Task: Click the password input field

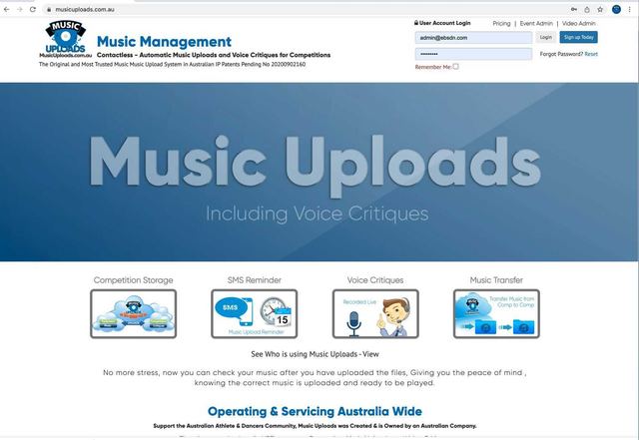Action: [473, 54]
